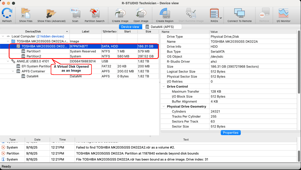
Task: Show the 2 hidden devices link
Action: [x=50, y=36]
